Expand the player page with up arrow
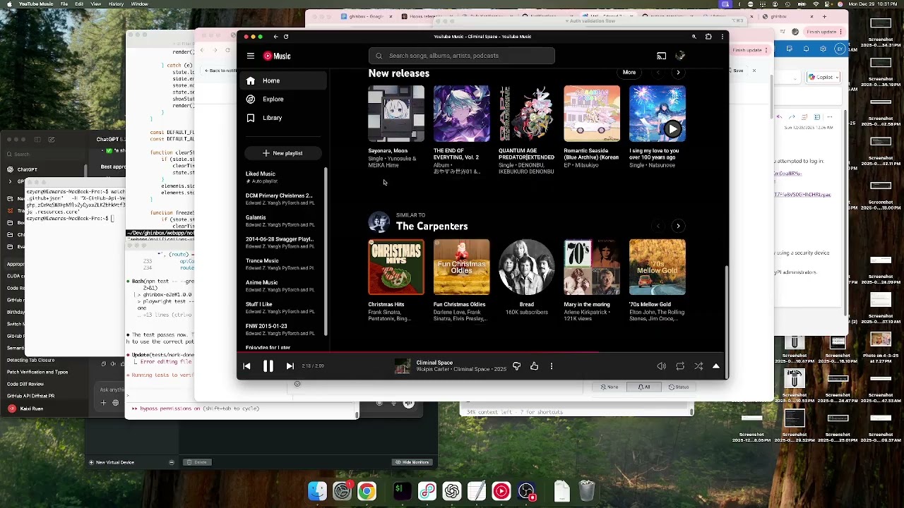Viewport: 904px width, 508px height. pos(716,366)
